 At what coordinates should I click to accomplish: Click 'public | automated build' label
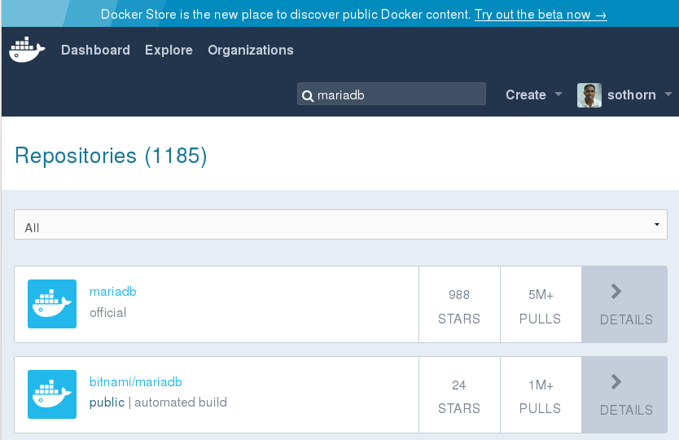pos(158,403)
